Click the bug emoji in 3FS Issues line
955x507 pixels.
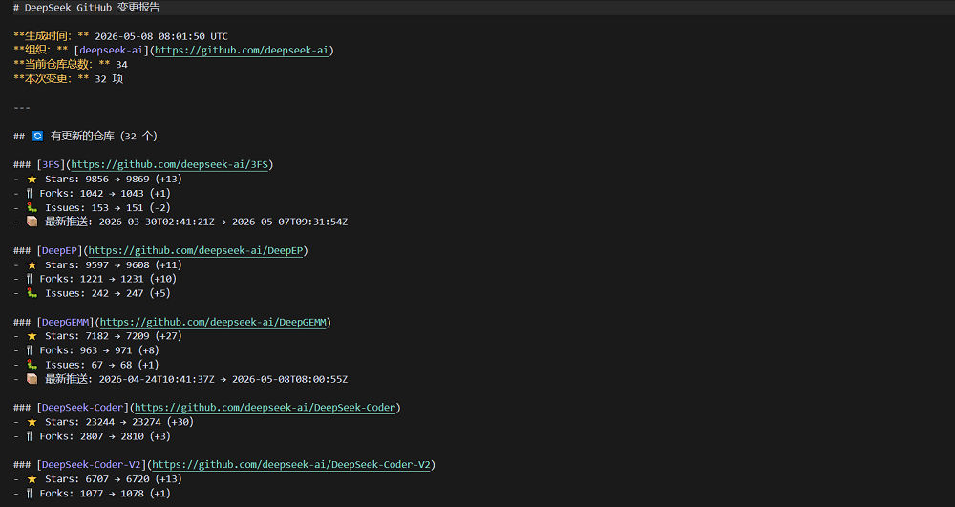[32, 207]
